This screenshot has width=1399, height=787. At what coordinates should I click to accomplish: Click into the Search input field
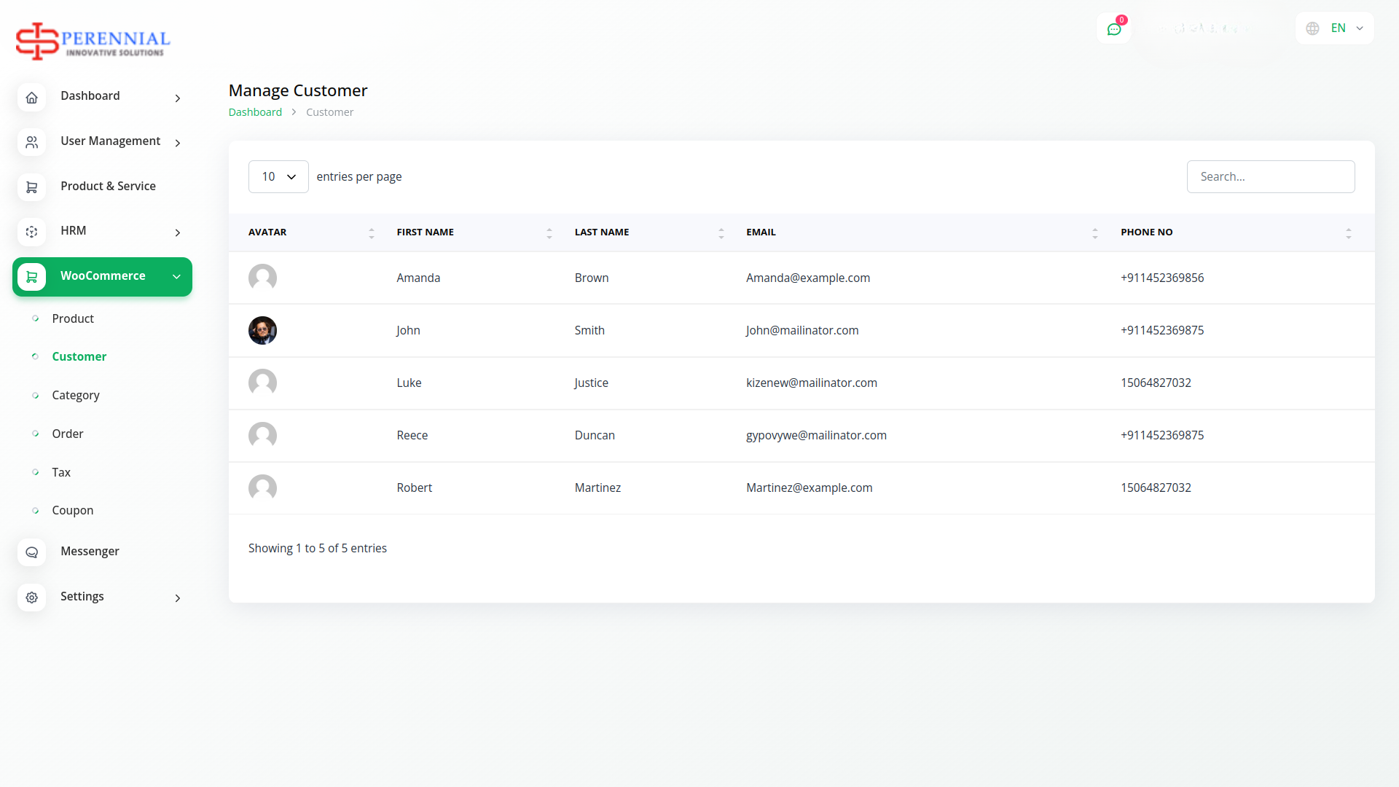click(x=1270, y=176)
